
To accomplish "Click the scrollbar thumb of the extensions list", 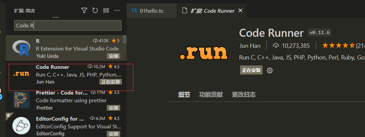I will (x=125, y=39).
